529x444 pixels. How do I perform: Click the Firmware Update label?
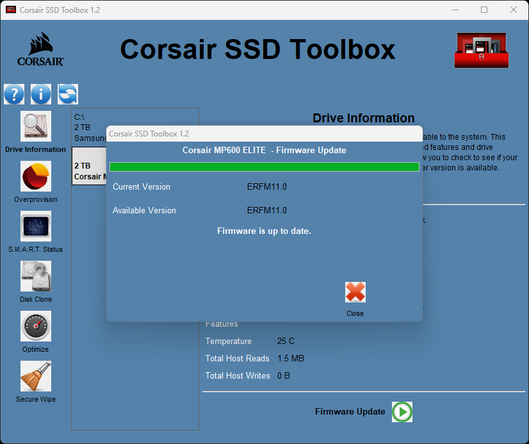pos(350,412)
